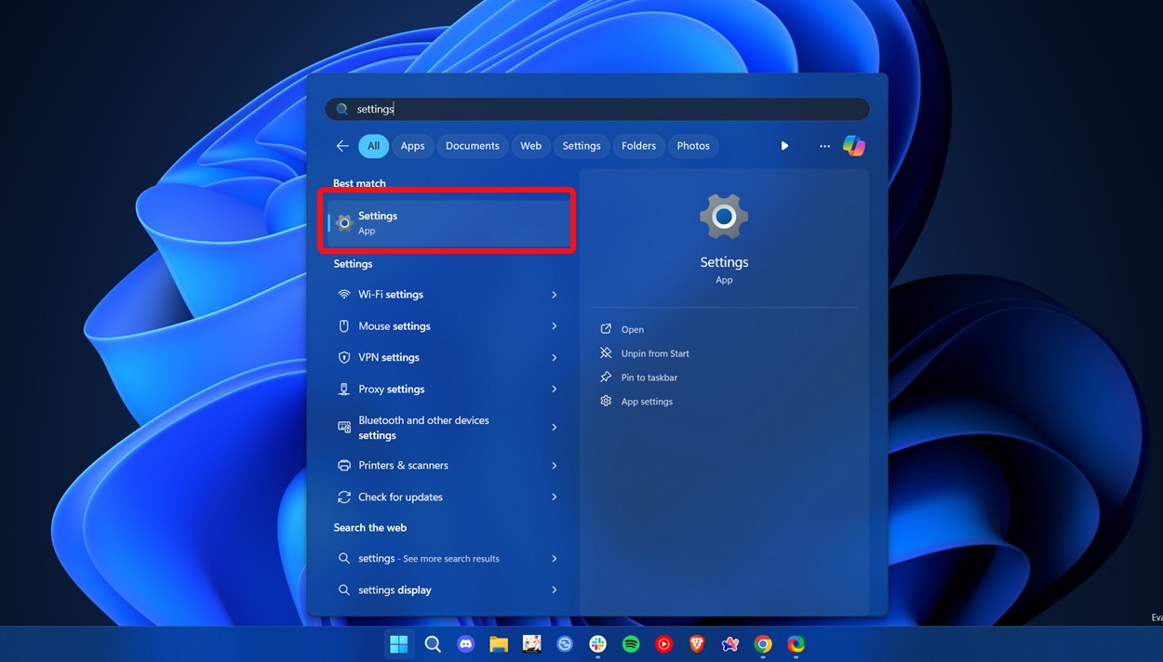Switch to the Documents filter tab

[473, 146]
